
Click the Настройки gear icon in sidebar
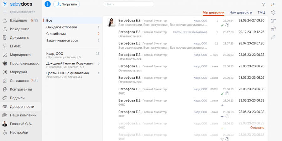[5, 133]
